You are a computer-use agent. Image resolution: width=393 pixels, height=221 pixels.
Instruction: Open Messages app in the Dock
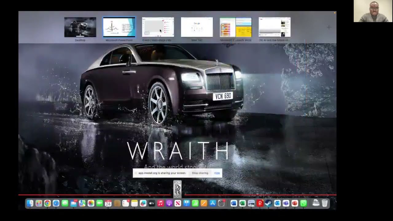tap(64, 203)
